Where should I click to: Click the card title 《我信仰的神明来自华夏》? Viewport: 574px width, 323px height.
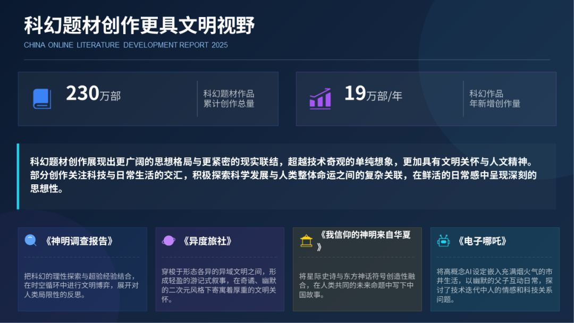coord(364,240)
